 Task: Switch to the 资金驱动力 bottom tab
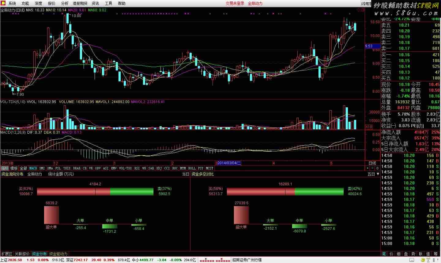click(58, 254)
